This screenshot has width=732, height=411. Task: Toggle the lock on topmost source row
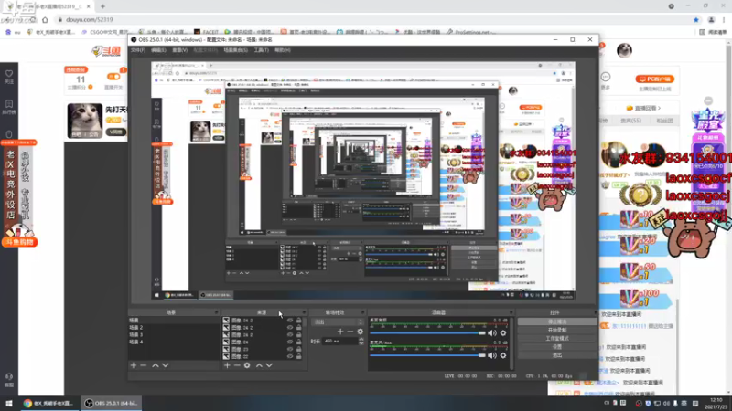(x=299, y=321)
